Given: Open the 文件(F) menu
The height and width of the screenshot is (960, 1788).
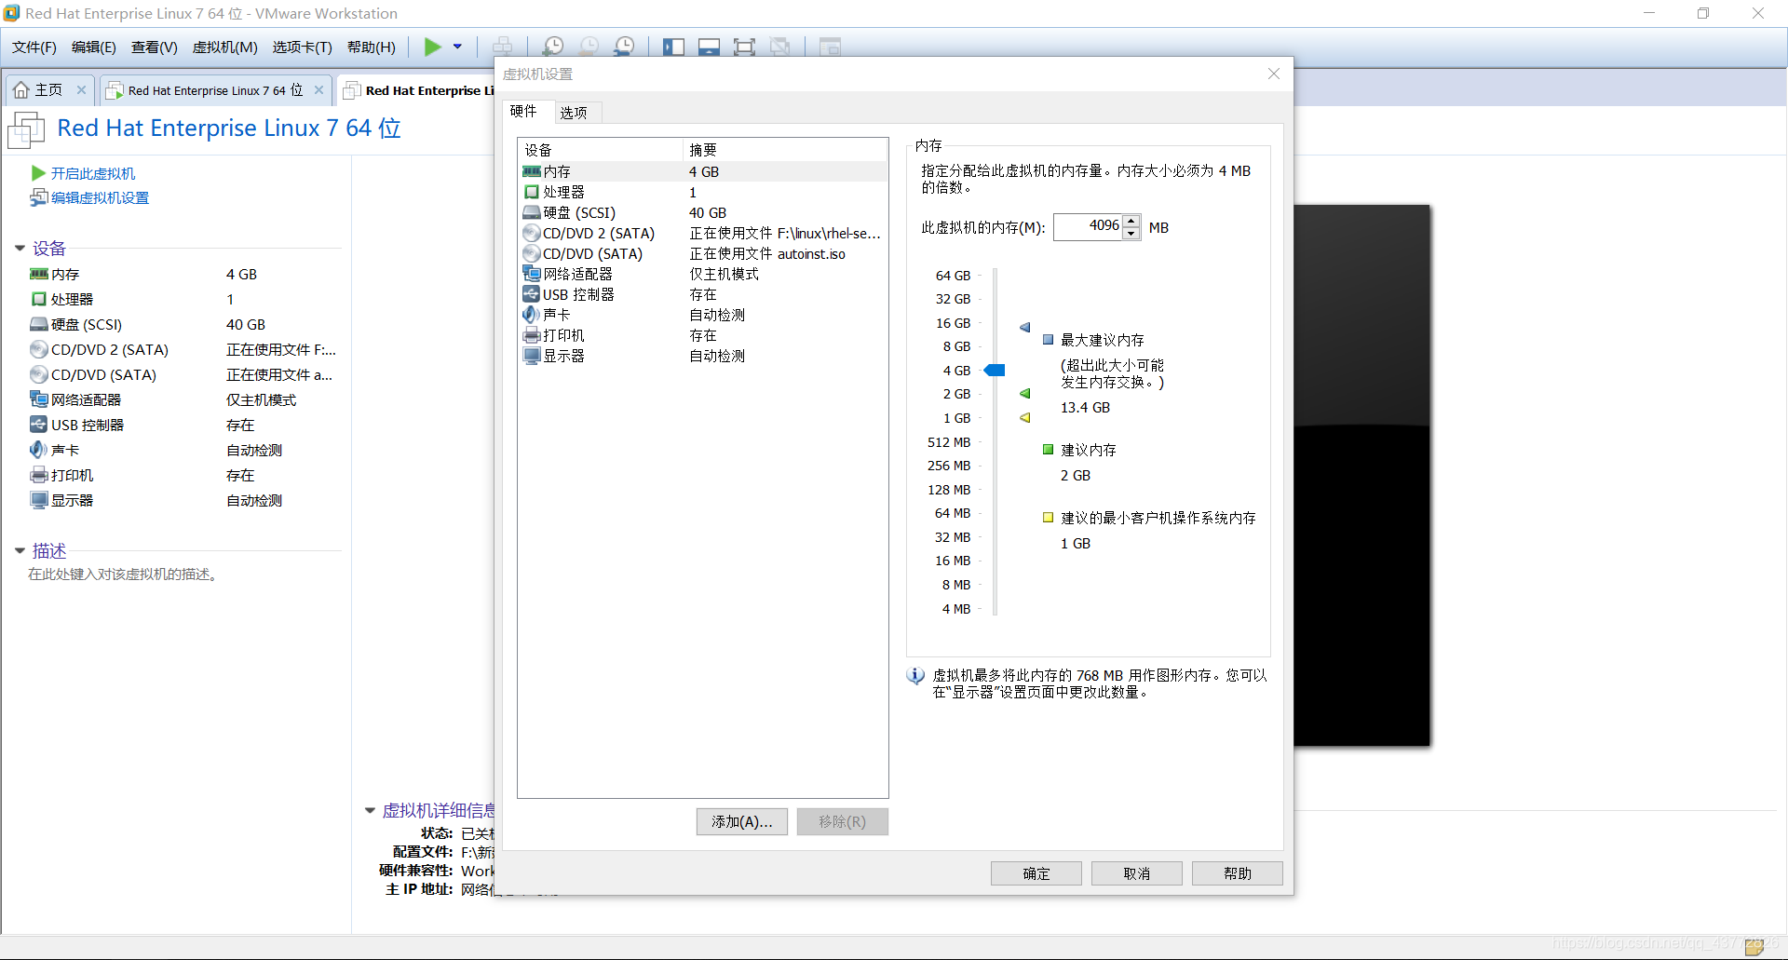Looking at the screenshot, I should [34, 47].
